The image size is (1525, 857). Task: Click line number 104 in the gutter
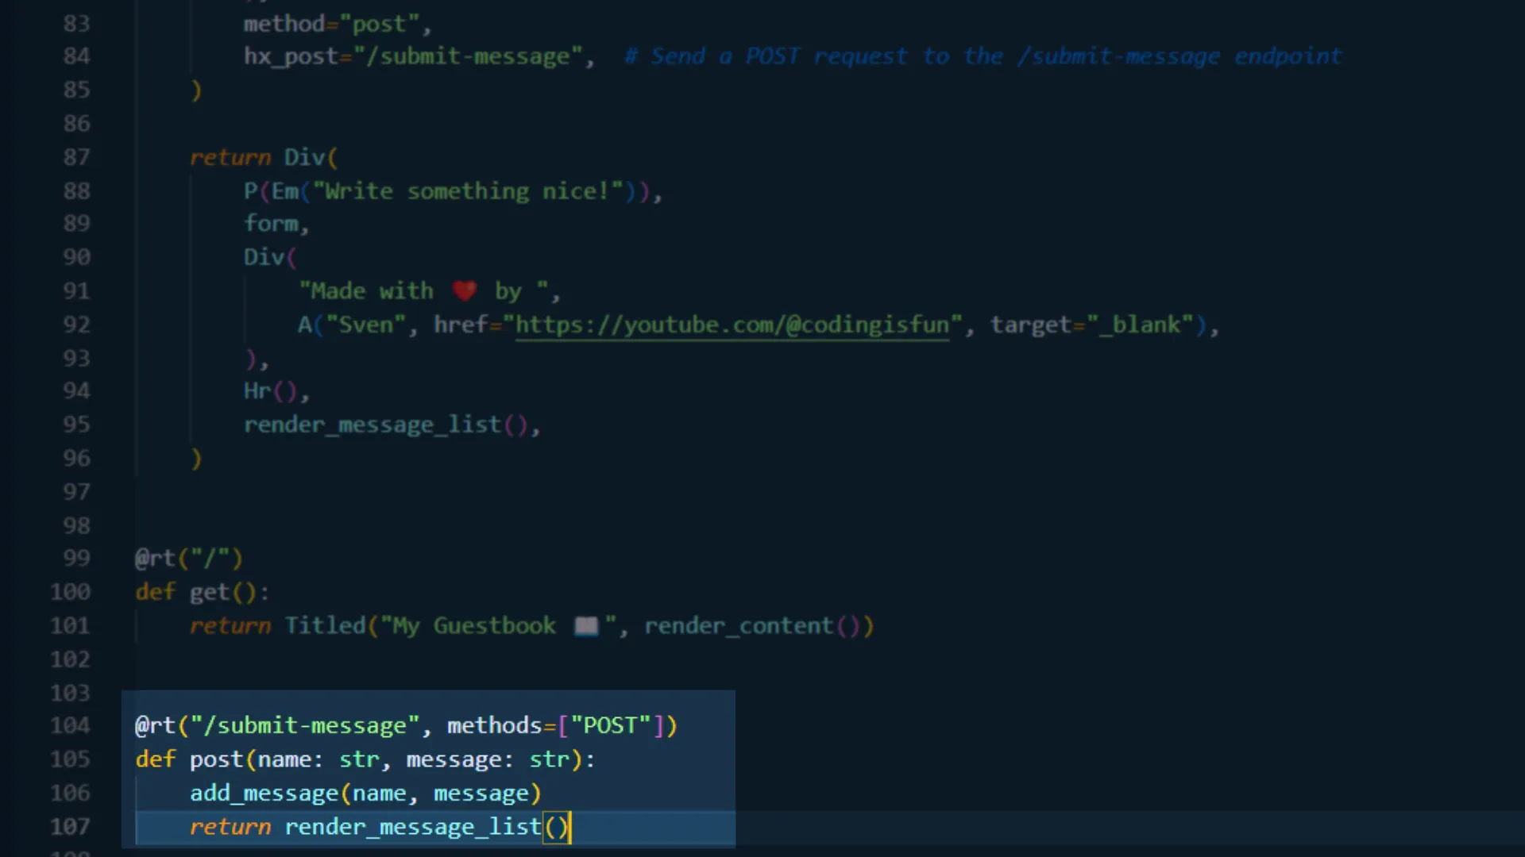(x=70, y=725)
